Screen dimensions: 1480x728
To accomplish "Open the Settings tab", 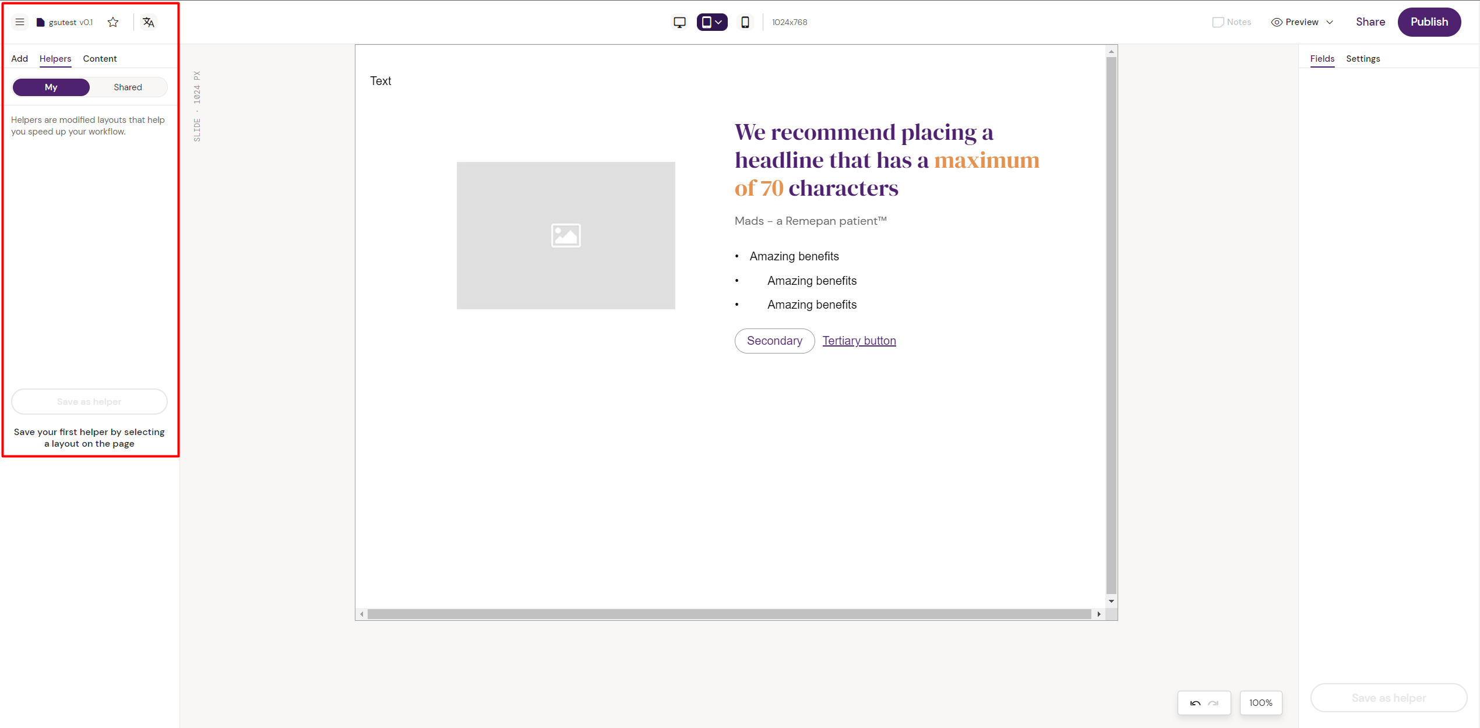I will click(x=1362, y=59).
